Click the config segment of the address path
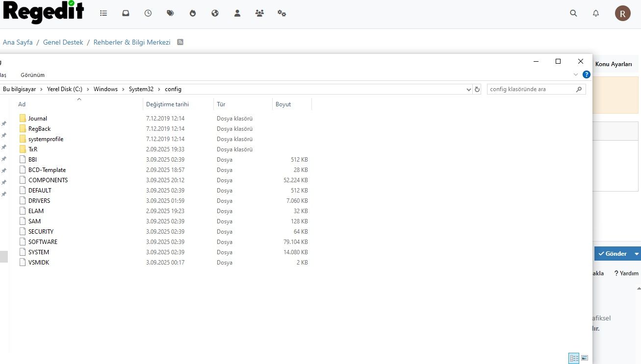Screen dimensions: 641x364 click(173, 89)
